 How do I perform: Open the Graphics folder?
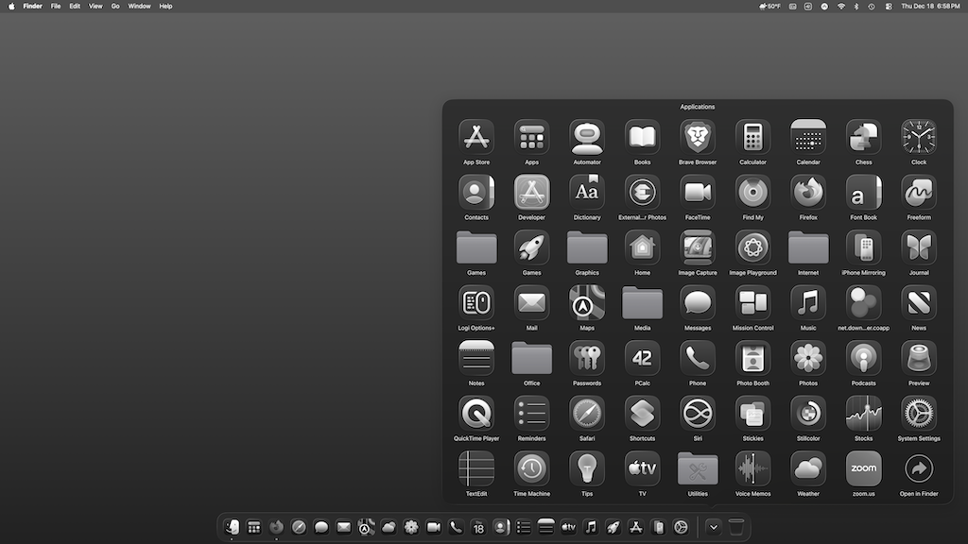pyautogui.click(x=586, y=247)
